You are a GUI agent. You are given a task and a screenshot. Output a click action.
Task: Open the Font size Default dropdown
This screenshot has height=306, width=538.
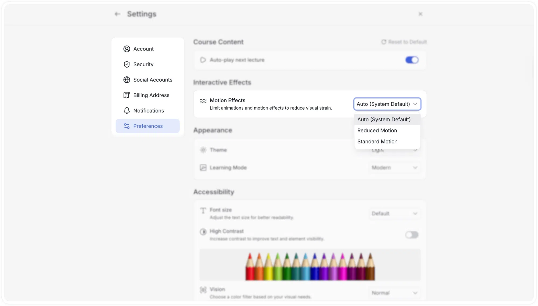point(394,214)
